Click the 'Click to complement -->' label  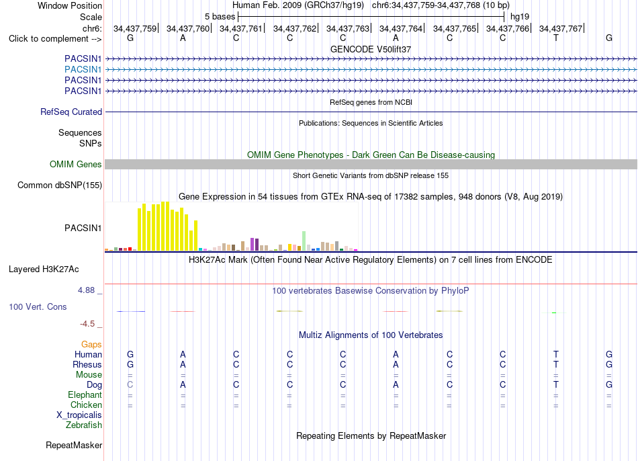55,39
